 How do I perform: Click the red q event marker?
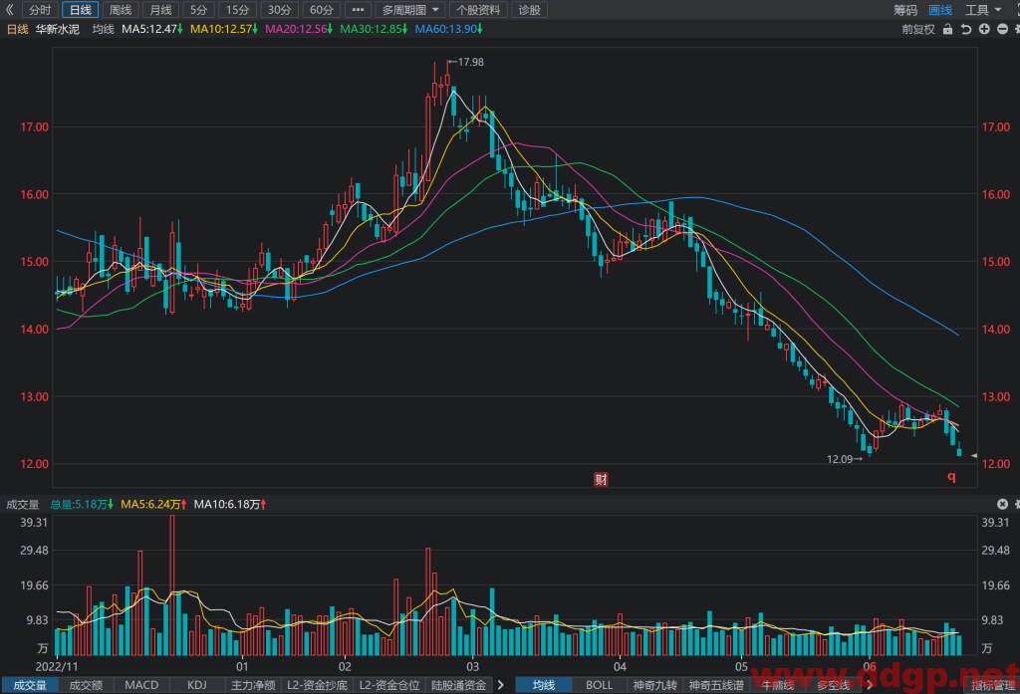click(x=951, y=477)
